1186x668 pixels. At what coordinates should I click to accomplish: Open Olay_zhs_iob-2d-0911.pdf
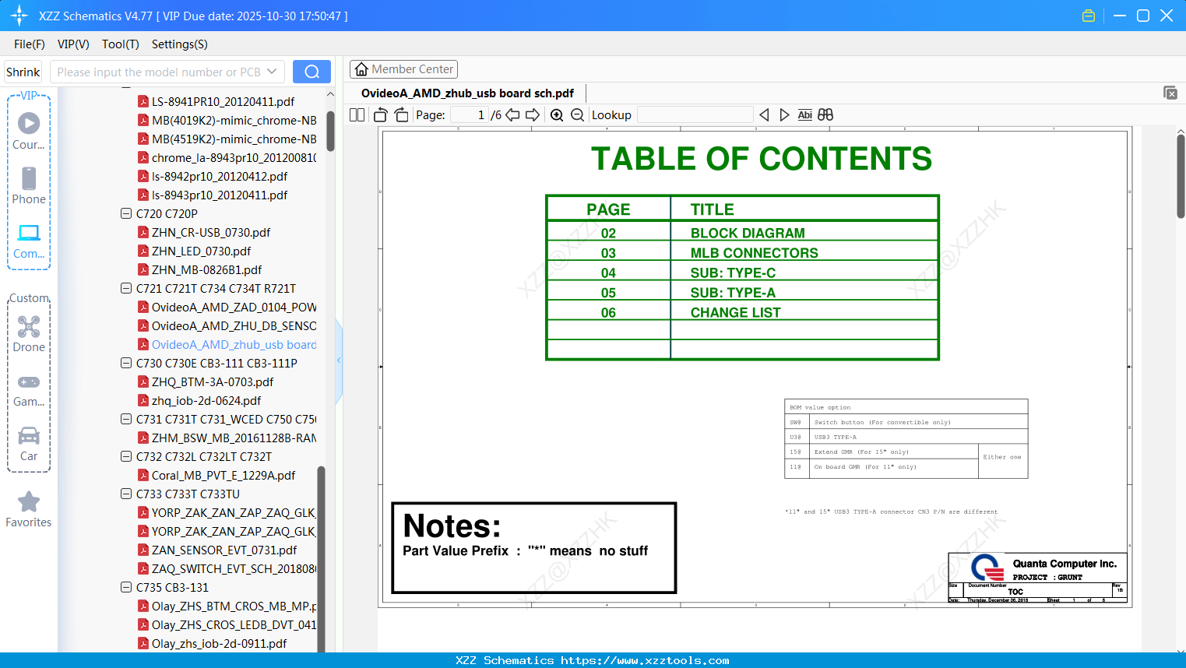tap(219, 643)
